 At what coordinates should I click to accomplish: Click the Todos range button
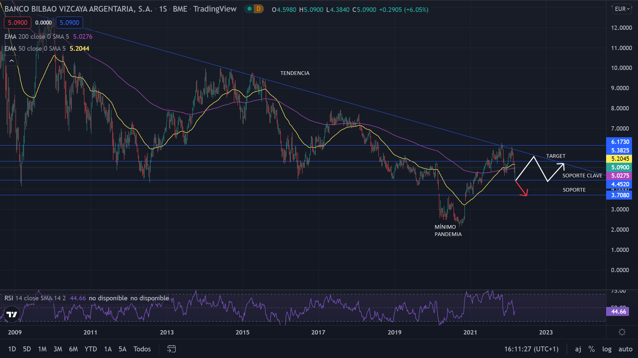point(142,349)
